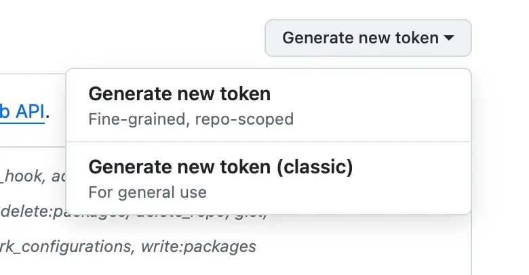The image size is (529, 275).
Task: Select the fine-grained Generate new token option
Action: click(268, 105)
